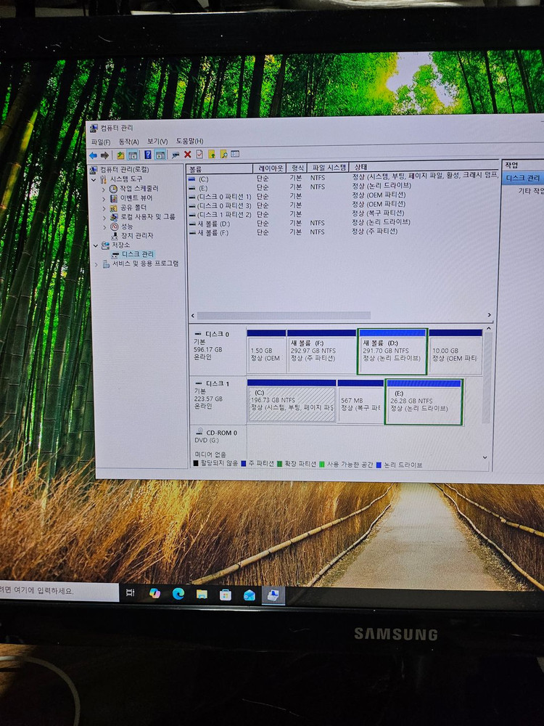544x726 pixels.
Task: Select 디스크 관리 in the console tree
Action: (138, 255)
